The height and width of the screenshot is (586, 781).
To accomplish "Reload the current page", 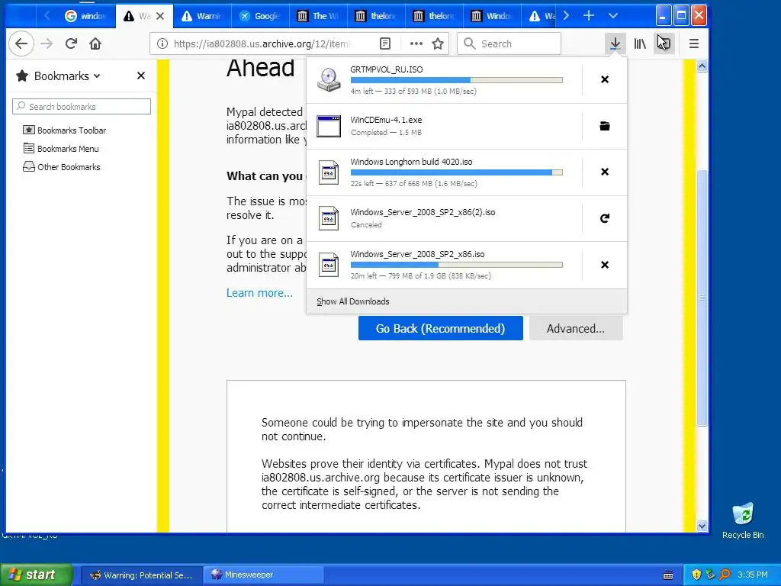I will coord(71,43).
